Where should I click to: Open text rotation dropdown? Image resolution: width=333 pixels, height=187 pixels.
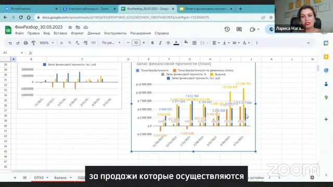coord(246,43)
